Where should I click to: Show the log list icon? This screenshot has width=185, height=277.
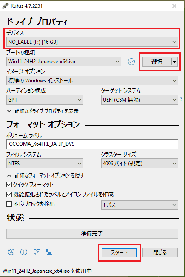point(49,252)
